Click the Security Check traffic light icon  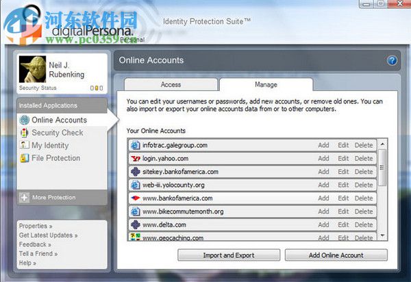[25, 133]
